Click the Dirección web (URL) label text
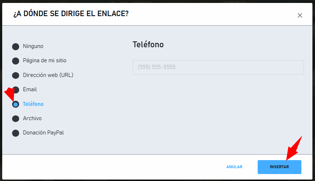The width and height of the screenshot is (315, 181). pos(48,75)
